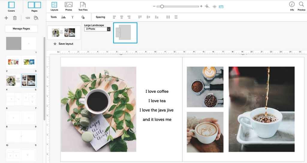307x163 pixels.
Task: Align selected items to top edges
Action: tap(140, 17)
